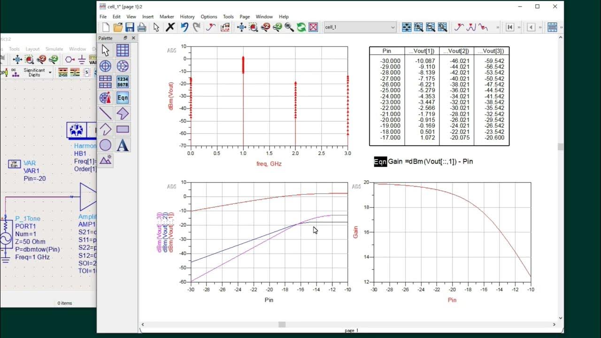Select the Palette pointer arrow tool

coord(105,50)
